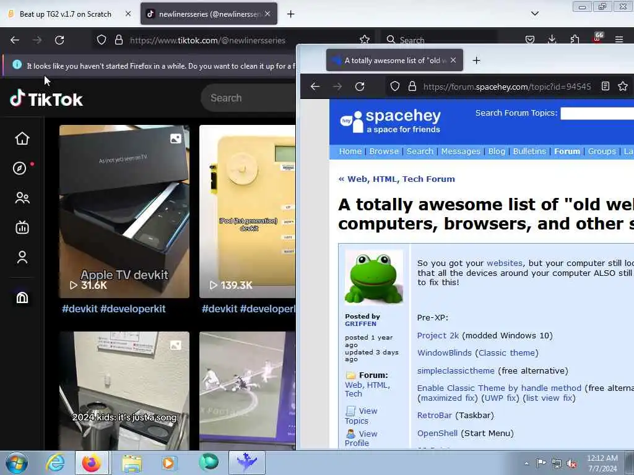
Task: Open the RetroBar link
Action: (434, 416)
